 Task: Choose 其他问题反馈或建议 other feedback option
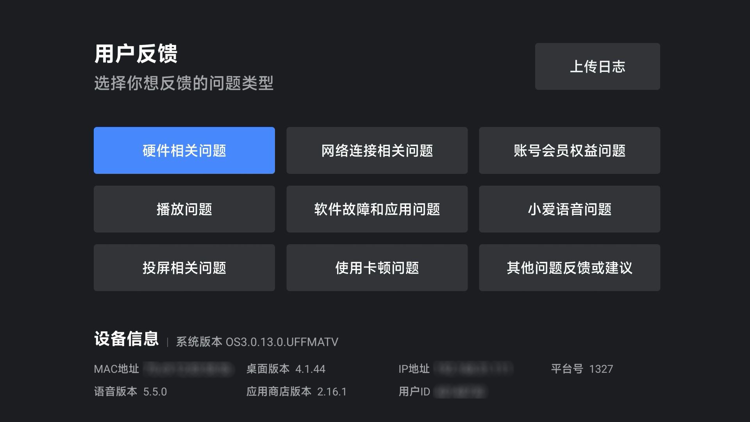[569, 268]
